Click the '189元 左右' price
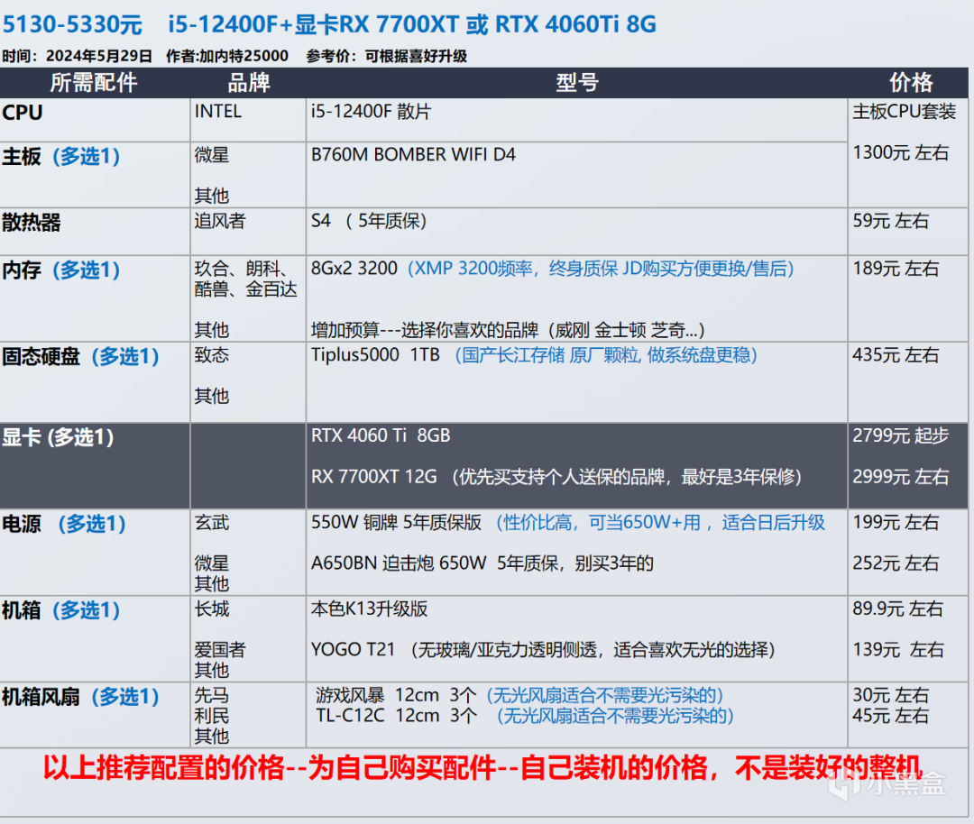 (x=896, y=269)
